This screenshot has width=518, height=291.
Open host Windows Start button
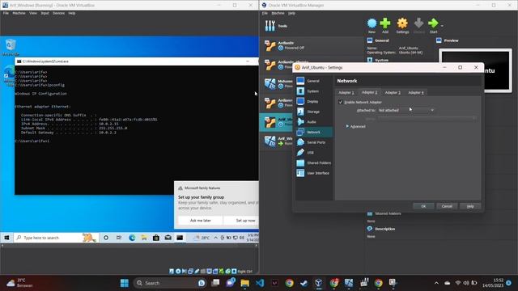[125, 283]
